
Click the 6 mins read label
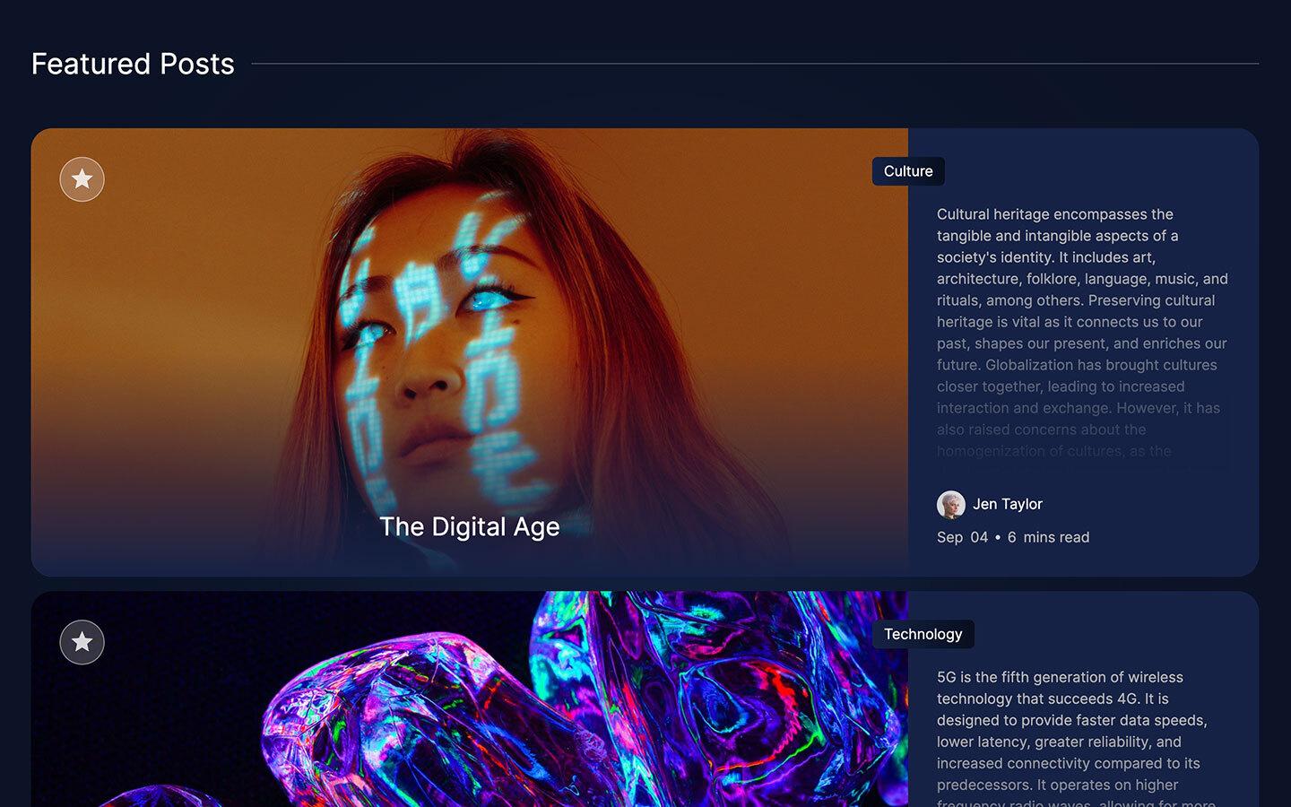[x=1048, y=537]
